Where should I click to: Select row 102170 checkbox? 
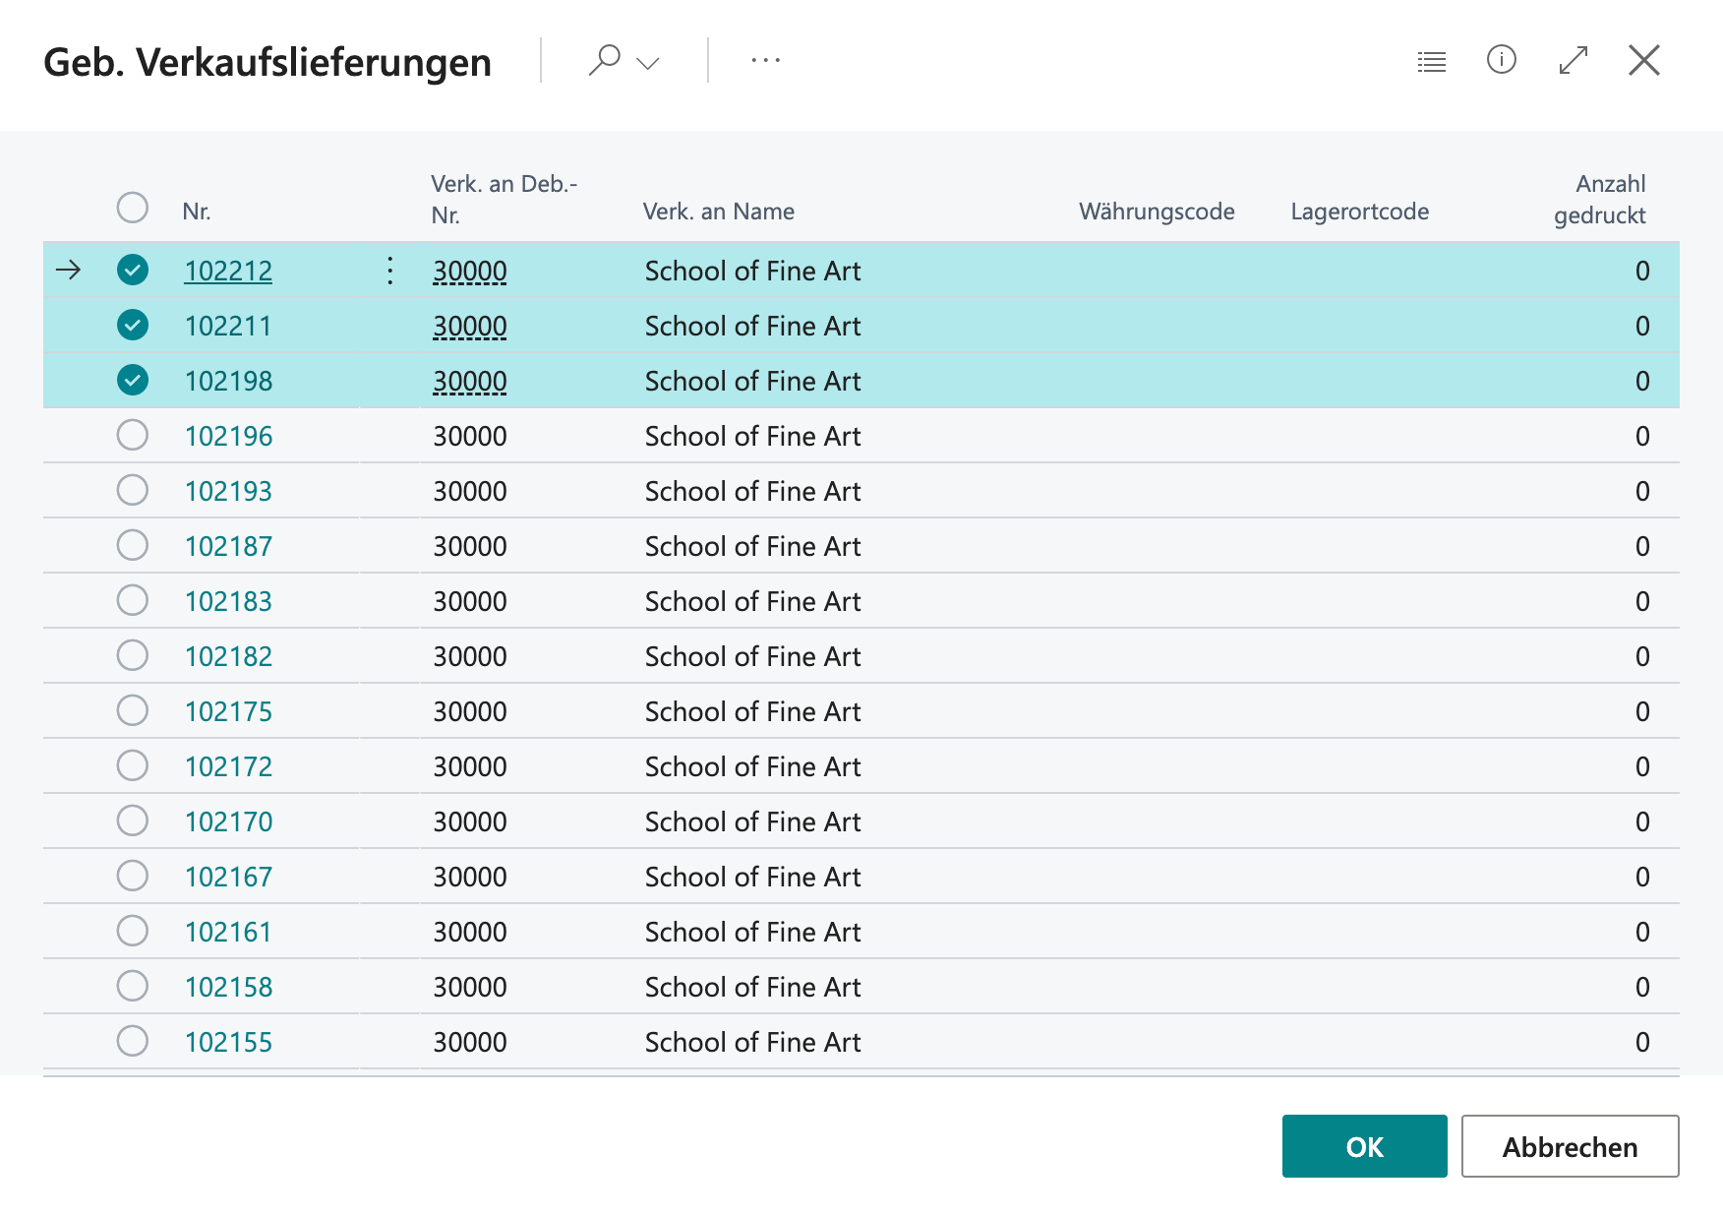pos(133,821)
